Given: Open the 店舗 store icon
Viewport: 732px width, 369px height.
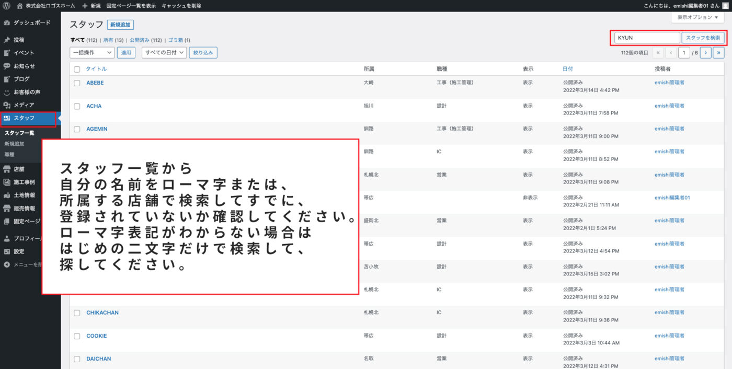Looking at the screenshot, I should (7, 169).
